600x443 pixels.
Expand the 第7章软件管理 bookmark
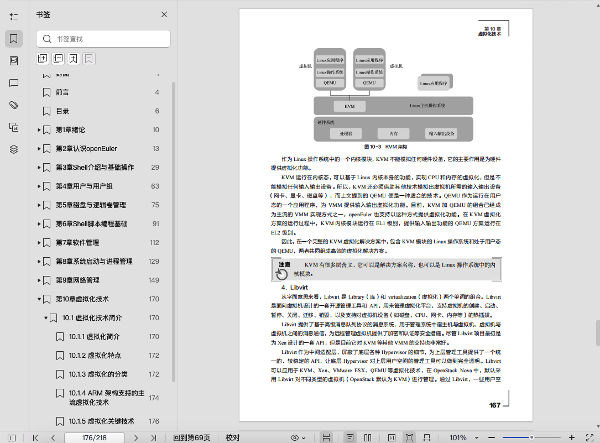39,243
